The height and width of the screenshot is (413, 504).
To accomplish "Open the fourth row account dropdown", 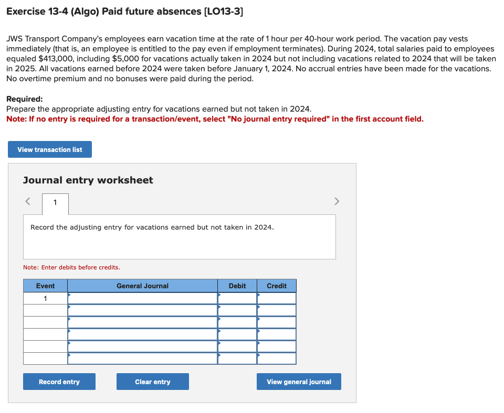I will coord(142,334).
